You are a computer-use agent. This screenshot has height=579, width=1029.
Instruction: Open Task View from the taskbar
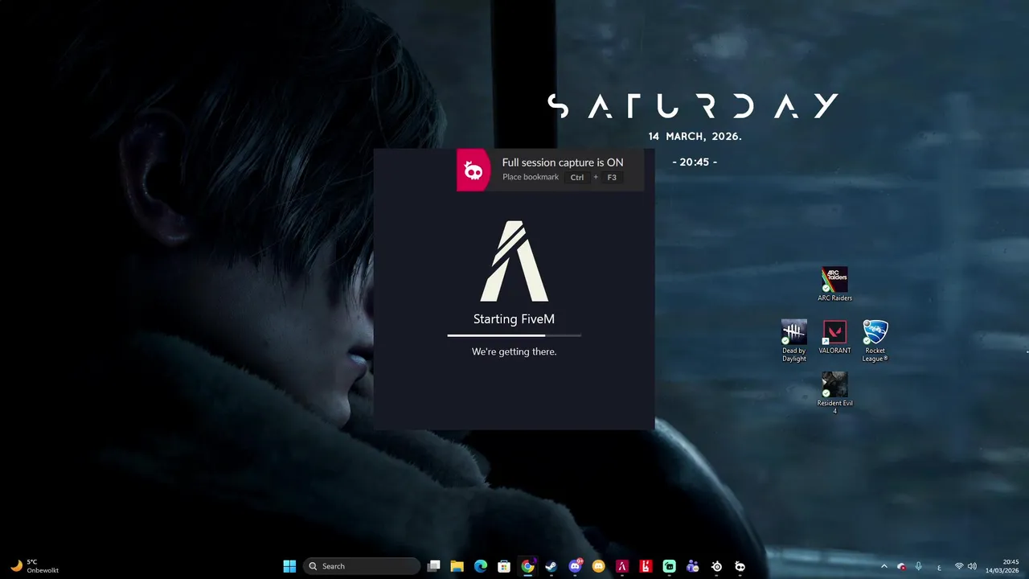433,566
